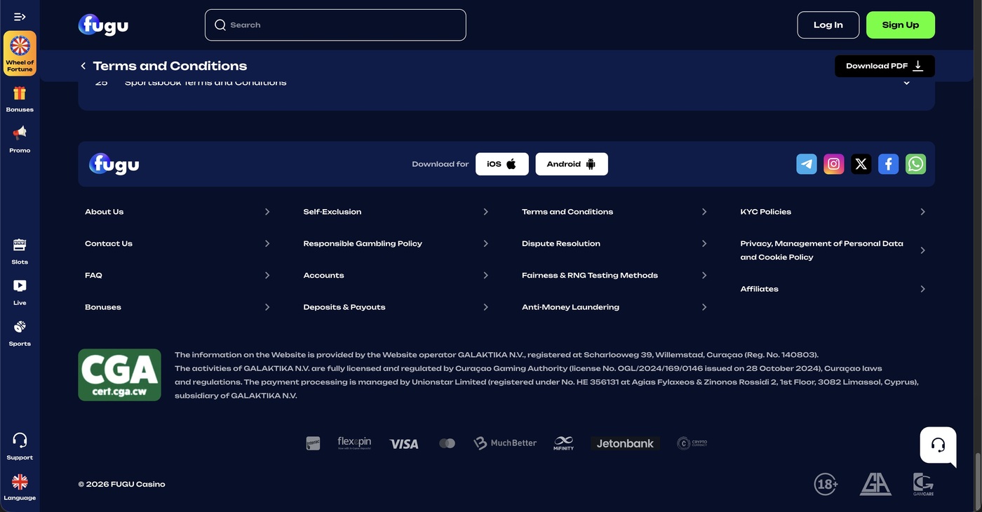The width and height of the screenshot is (982, 512).
Task: Expand Sportsbook Terms and Conditions section
Action: click(506, 83)
